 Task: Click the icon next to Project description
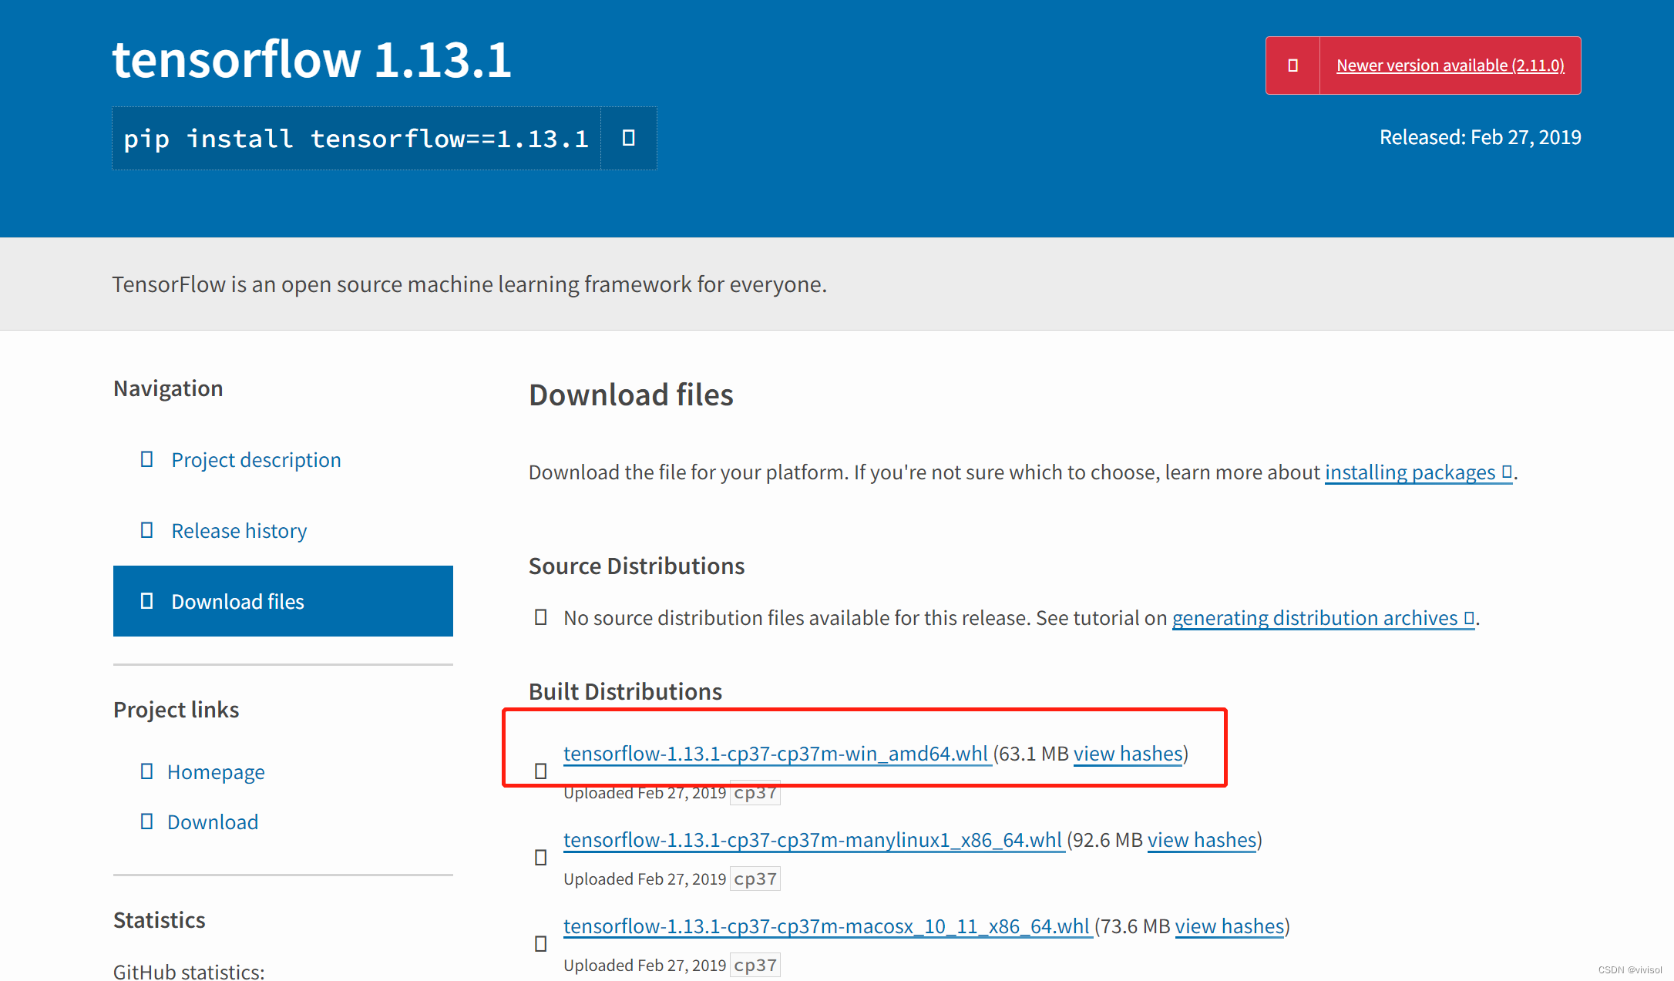point(146,459)
